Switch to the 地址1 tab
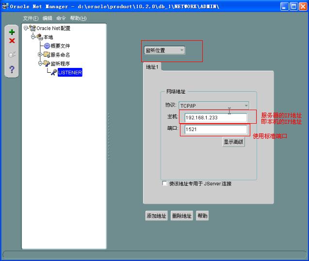Screen dimensions: 309x261 [152, 67]
